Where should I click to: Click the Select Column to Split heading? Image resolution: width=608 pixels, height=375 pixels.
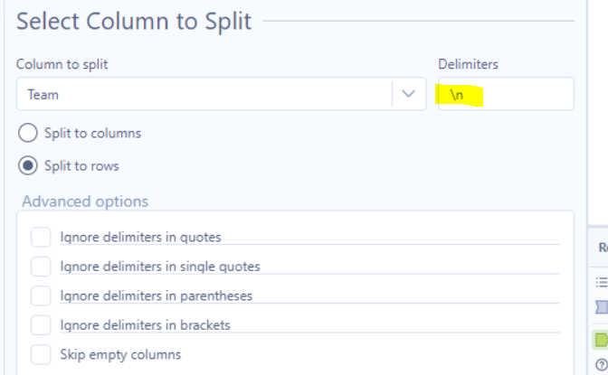(x=134, y=21)
